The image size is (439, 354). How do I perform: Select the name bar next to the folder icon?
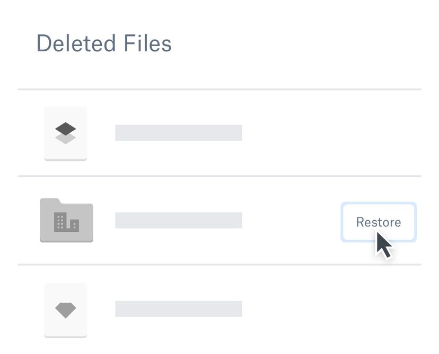(x=179, y=221)
